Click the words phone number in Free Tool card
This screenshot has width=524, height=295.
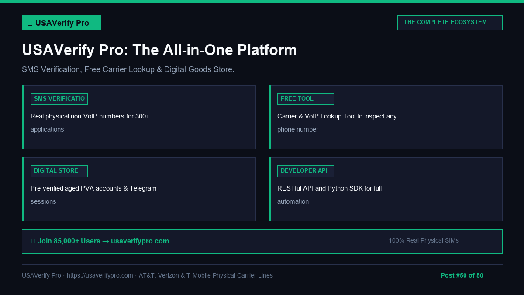(x=298, y=129)
